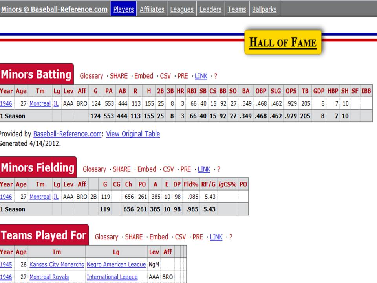This screenshot has width=377, height=283.
Task: Click LINK beside Minors Fielding
Action: [204, 169]
